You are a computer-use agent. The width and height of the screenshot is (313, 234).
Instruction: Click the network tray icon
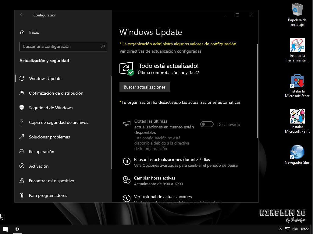287,229
